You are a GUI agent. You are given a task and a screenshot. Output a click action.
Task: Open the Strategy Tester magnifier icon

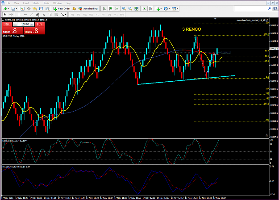[47, 8]
